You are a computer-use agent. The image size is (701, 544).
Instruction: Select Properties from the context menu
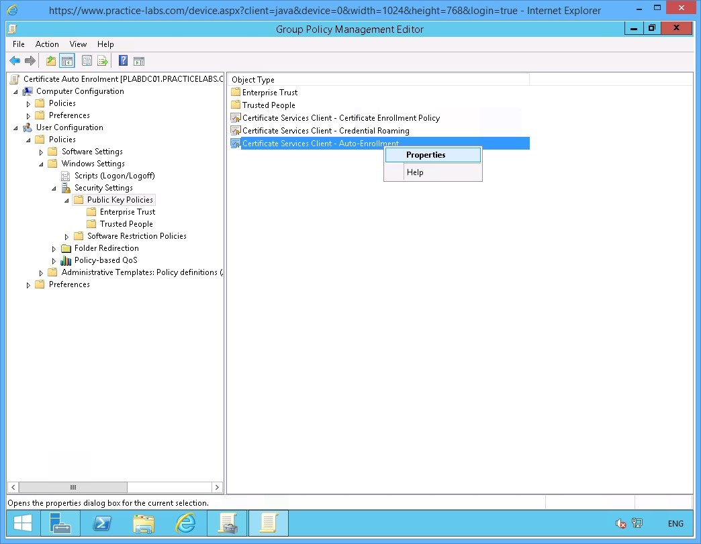click(425, 154)
